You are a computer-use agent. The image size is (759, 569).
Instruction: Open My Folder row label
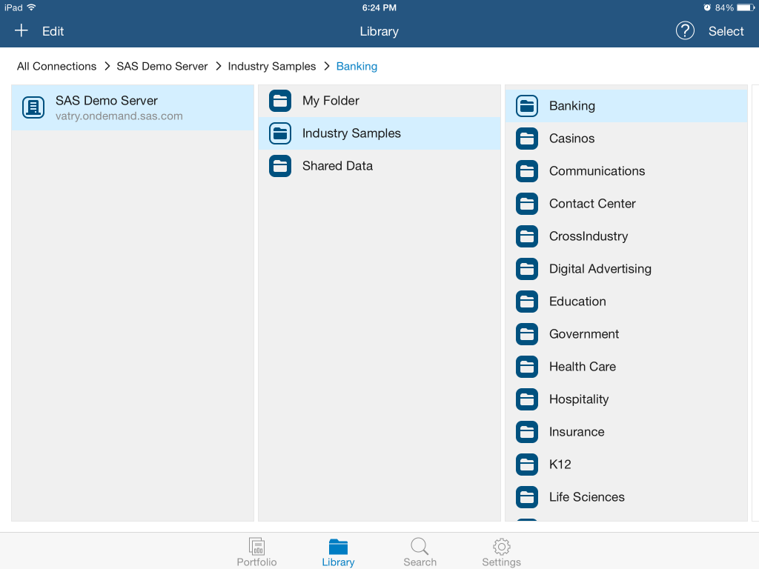point(331,101)
